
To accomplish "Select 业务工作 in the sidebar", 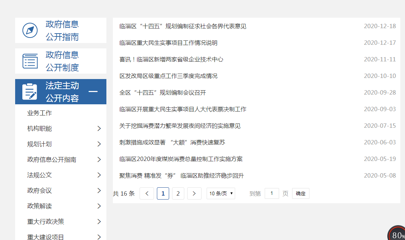I will pos(40,113).
